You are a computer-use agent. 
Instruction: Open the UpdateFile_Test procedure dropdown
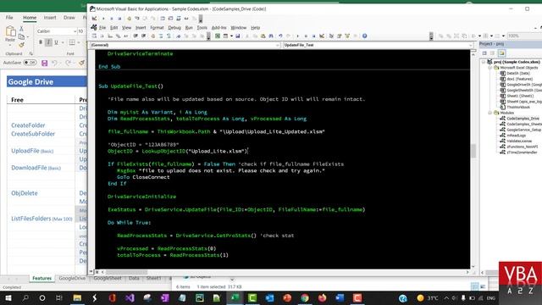(x=471, y=45)
